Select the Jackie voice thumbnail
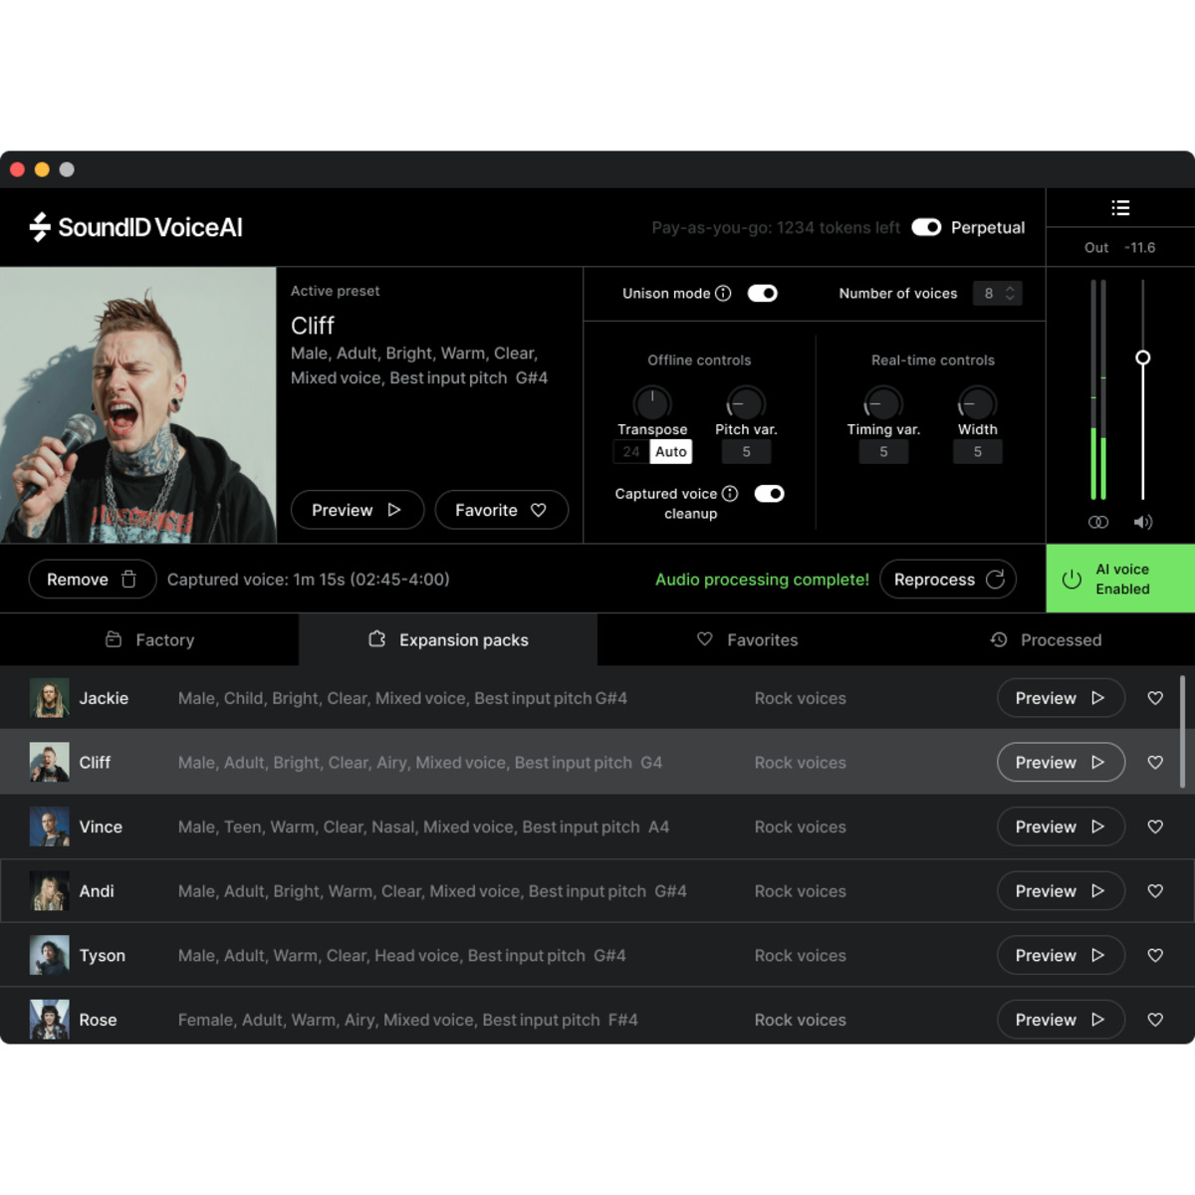The width and height of the screenshot is (1195, 1195). click(49, 698)
